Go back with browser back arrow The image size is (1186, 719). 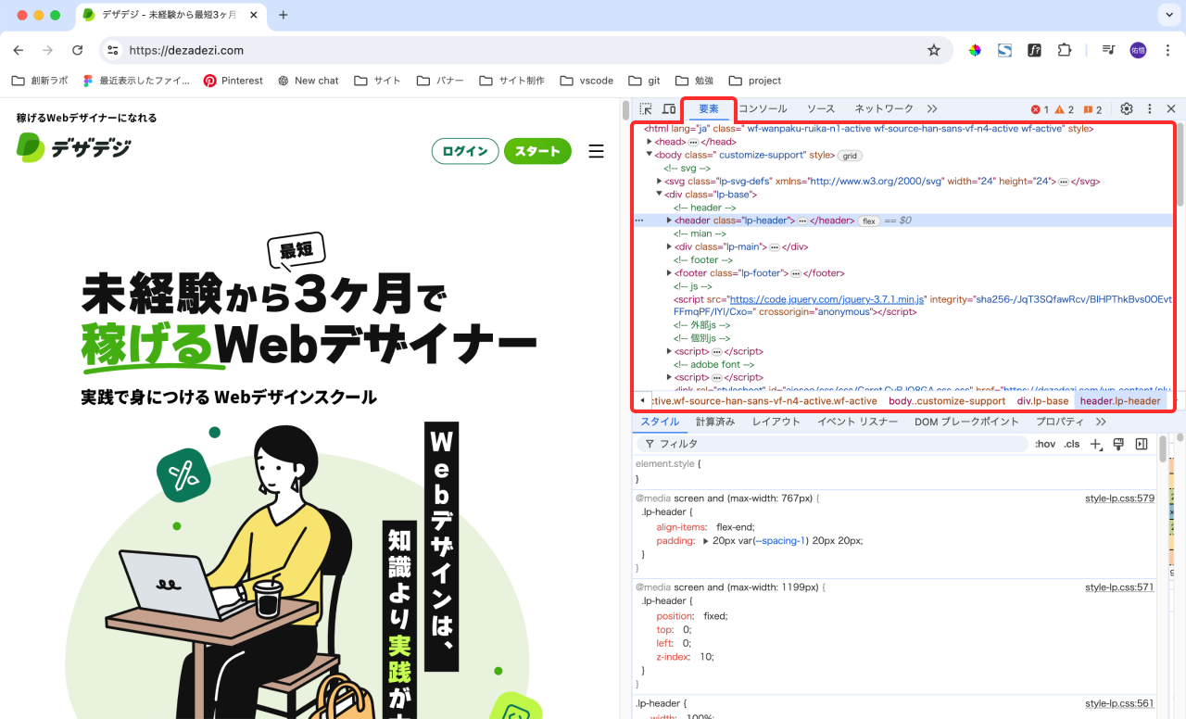[x=19, y=50]
